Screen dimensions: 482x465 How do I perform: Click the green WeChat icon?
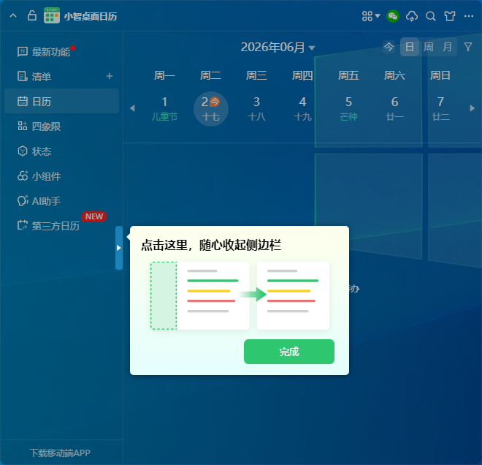[393, 16]
